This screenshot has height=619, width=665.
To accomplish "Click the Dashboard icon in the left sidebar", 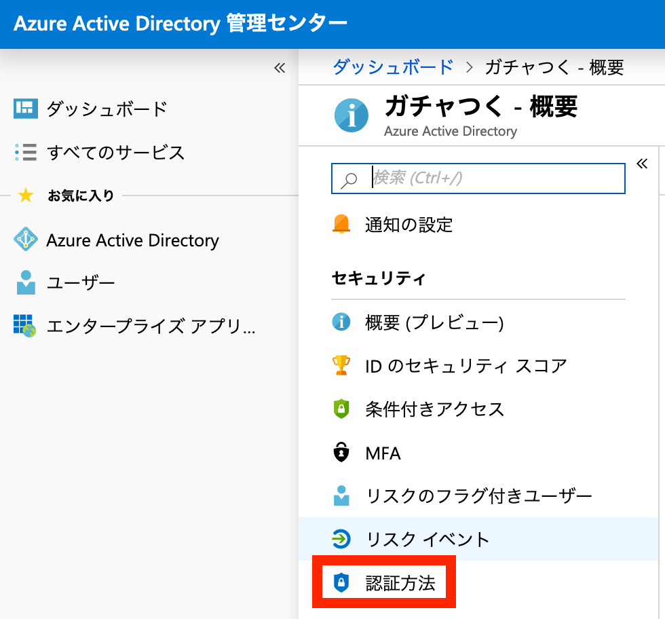I will coord(26,109).
